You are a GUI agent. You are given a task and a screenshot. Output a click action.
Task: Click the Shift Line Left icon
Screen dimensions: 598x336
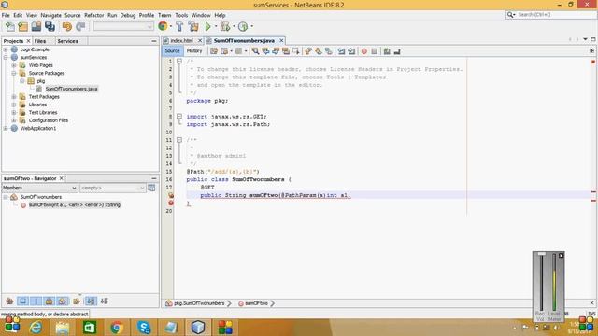[x=341, y=51]
